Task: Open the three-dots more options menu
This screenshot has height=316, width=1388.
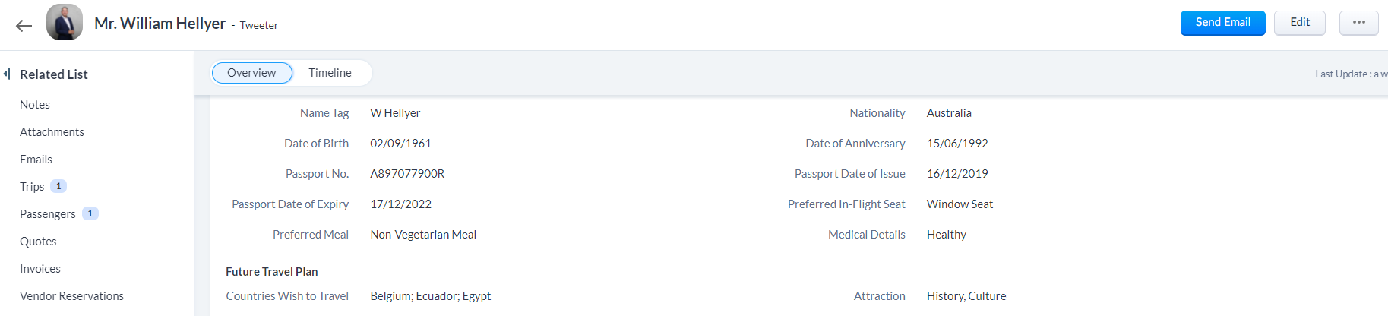Action: [x=1358, y=23]
